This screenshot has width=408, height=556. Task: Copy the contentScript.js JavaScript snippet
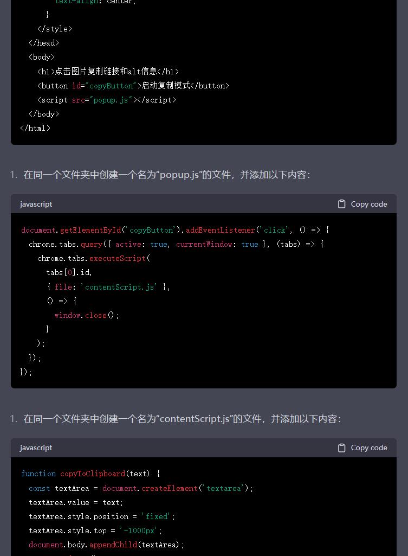pos(362,448)
